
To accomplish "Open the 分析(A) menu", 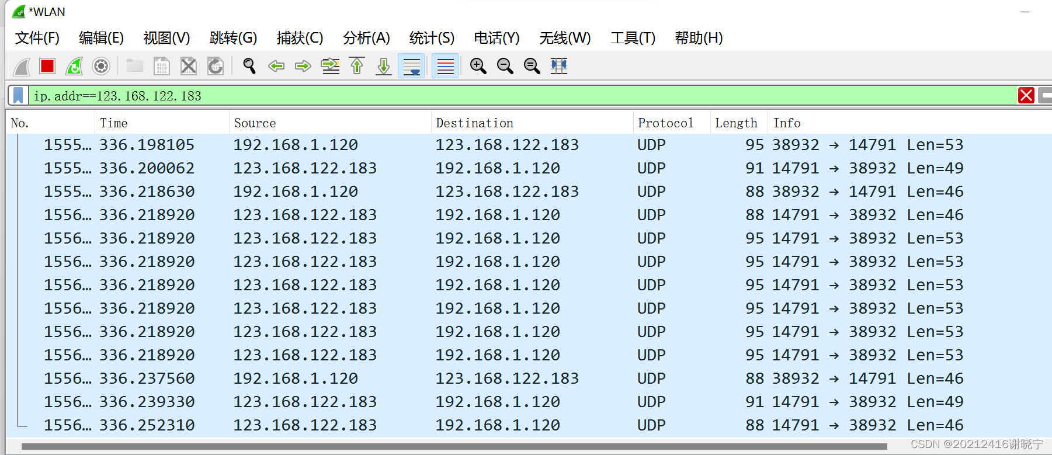I will 366,38.
